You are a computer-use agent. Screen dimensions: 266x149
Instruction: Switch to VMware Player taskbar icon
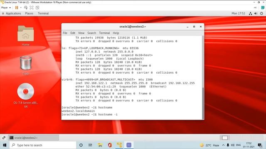click(119, 145)
